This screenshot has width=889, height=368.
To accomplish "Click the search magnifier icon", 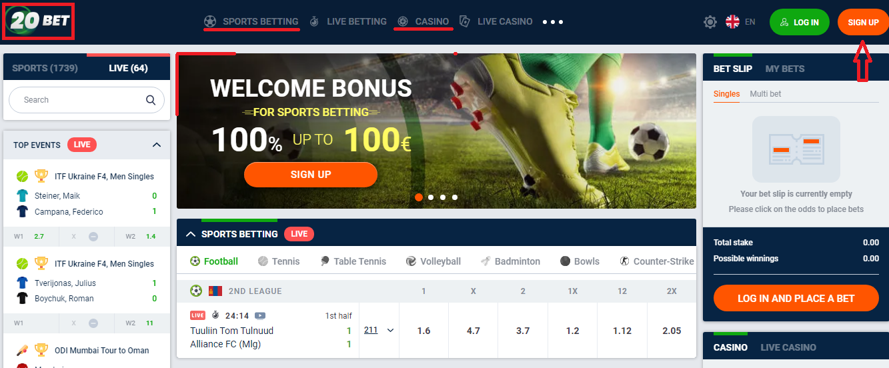I will point(151,100).
